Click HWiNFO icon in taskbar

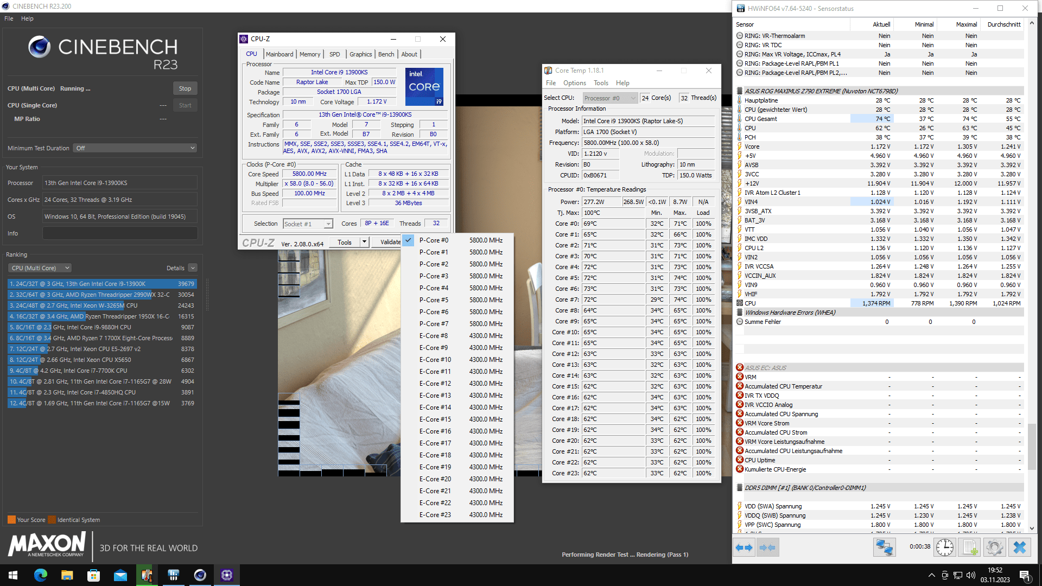(174, 575)
